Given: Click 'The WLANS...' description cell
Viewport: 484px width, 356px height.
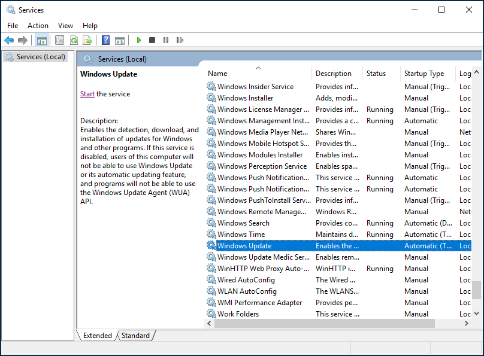Looking at the screenshot, I should (x=337, y=291).
